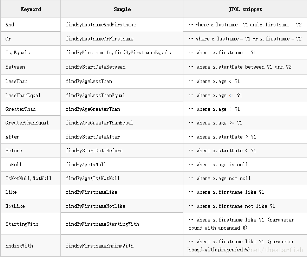The height and width of the screenshot is (257, 307).
Task: Select the Before keyword cell
Action: coord(30,150)
